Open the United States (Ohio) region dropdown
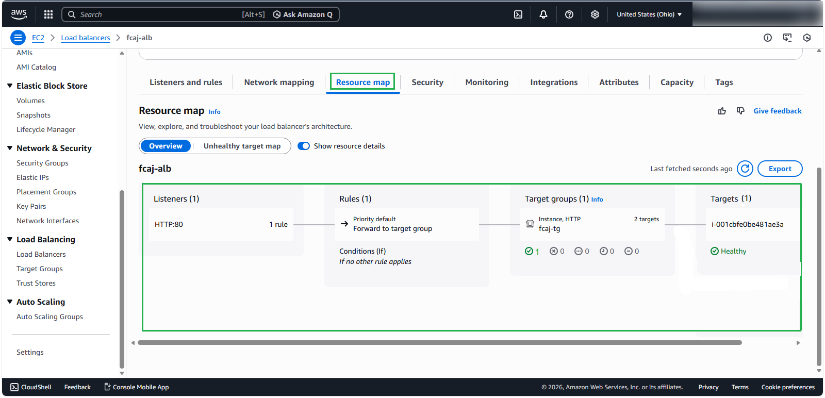 [x=649, y=14]
